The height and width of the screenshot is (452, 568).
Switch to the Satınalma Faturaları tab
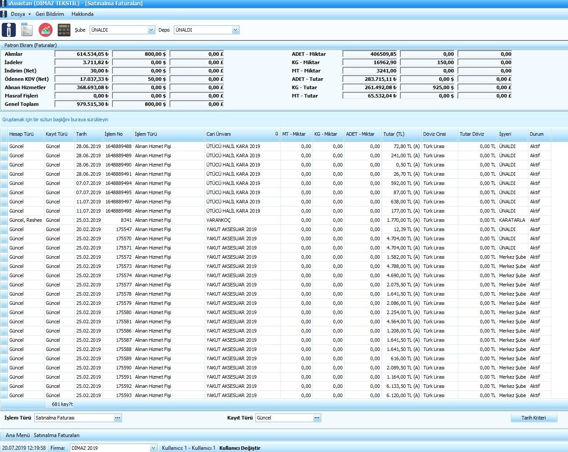57,435
